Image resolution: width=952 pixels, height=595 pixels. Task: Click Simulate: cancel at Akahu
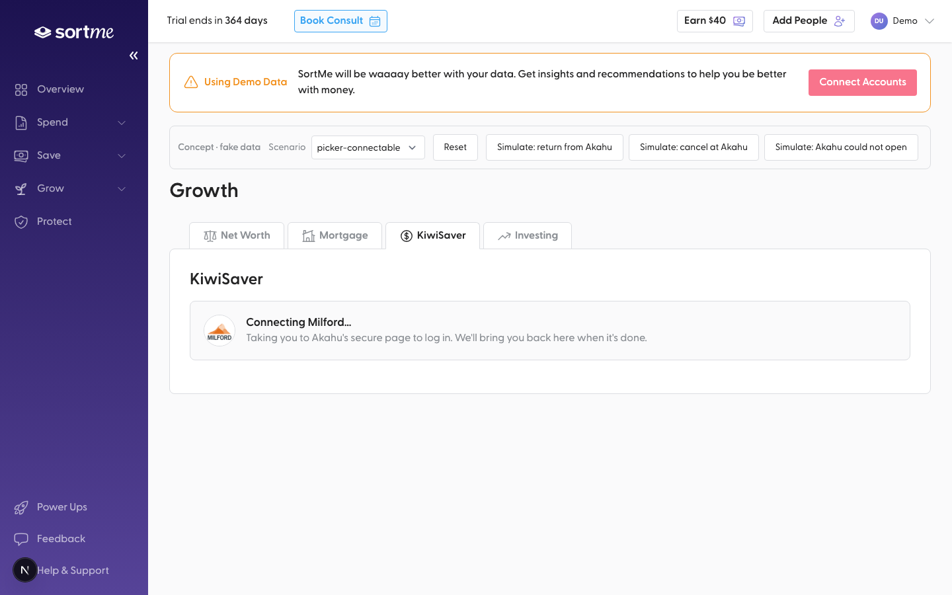point(694,147)
